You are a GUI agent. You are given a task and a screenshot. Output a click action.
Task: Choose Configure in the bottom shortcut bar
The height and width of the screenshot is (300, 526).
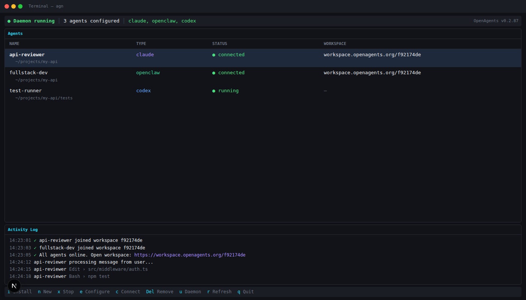coord(95,292)
